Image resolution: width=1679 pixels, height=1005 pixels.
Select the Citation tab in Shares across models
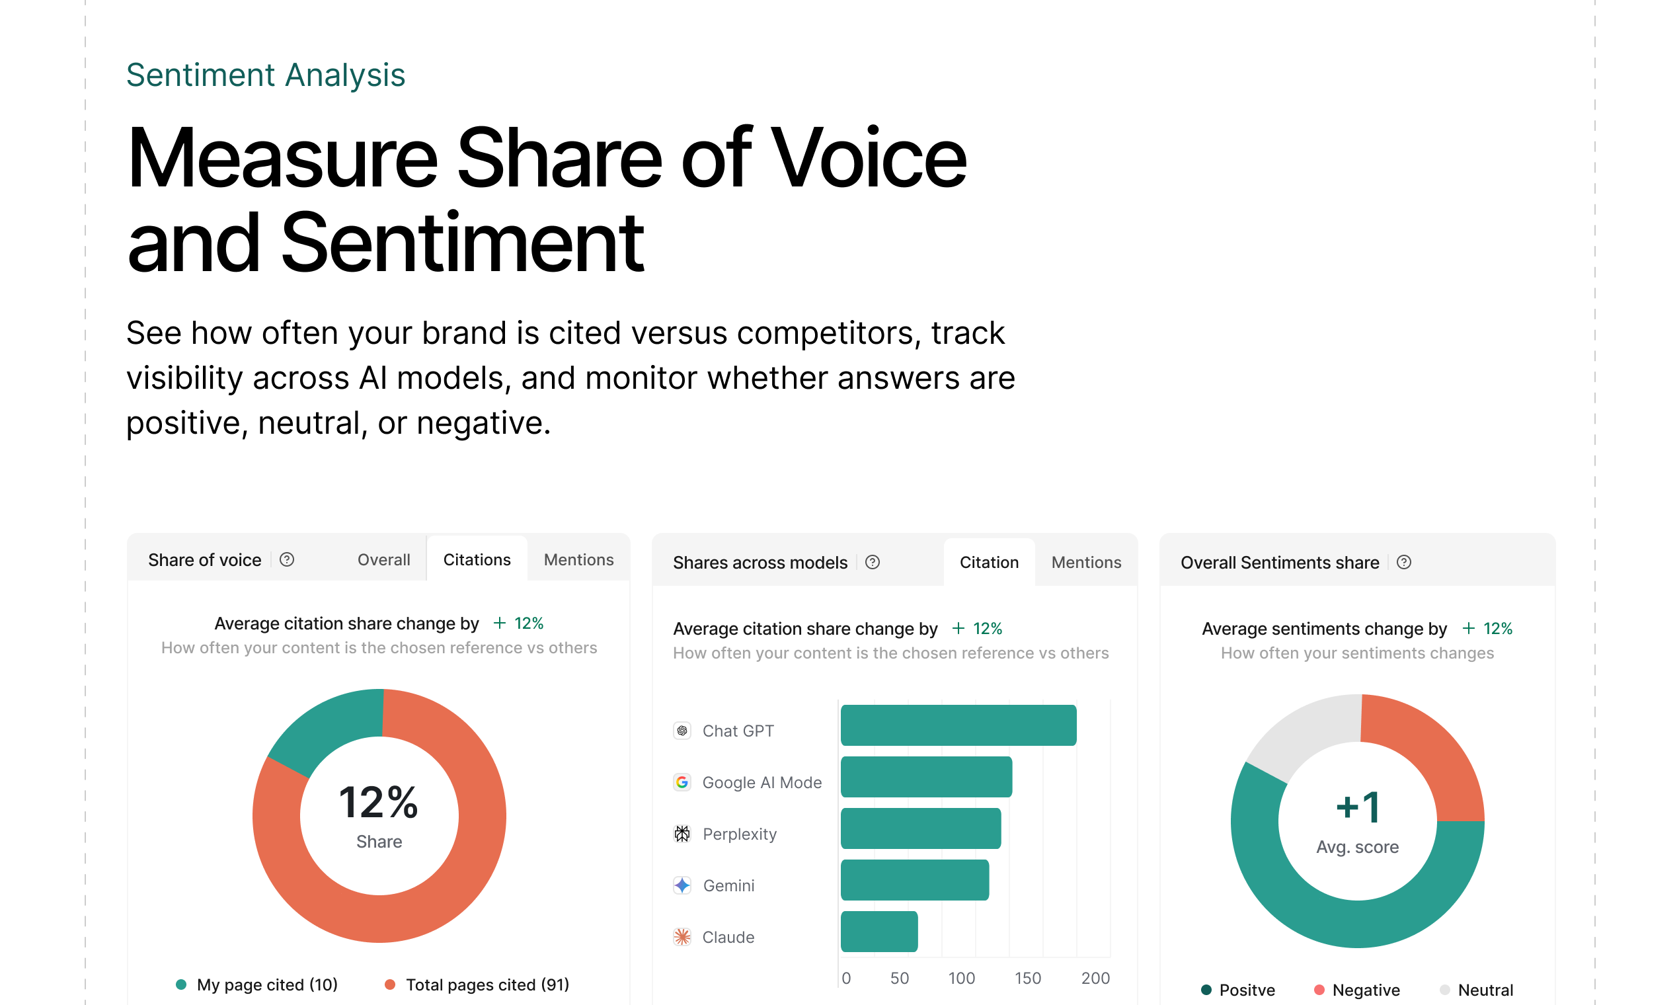pos(988,562)
